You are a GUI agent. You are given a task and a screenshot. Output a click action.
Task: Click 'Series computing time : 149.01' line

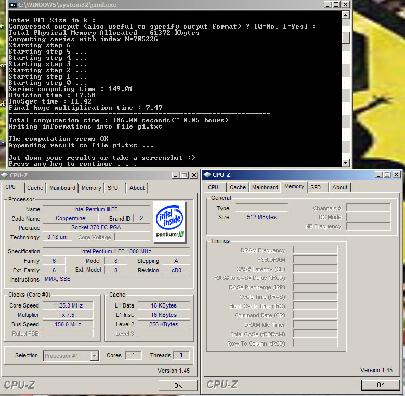(x=71, y=89)
